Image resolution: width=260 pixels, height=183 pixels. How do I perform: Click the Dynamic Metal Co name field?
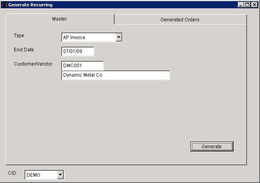click(115, 75)
